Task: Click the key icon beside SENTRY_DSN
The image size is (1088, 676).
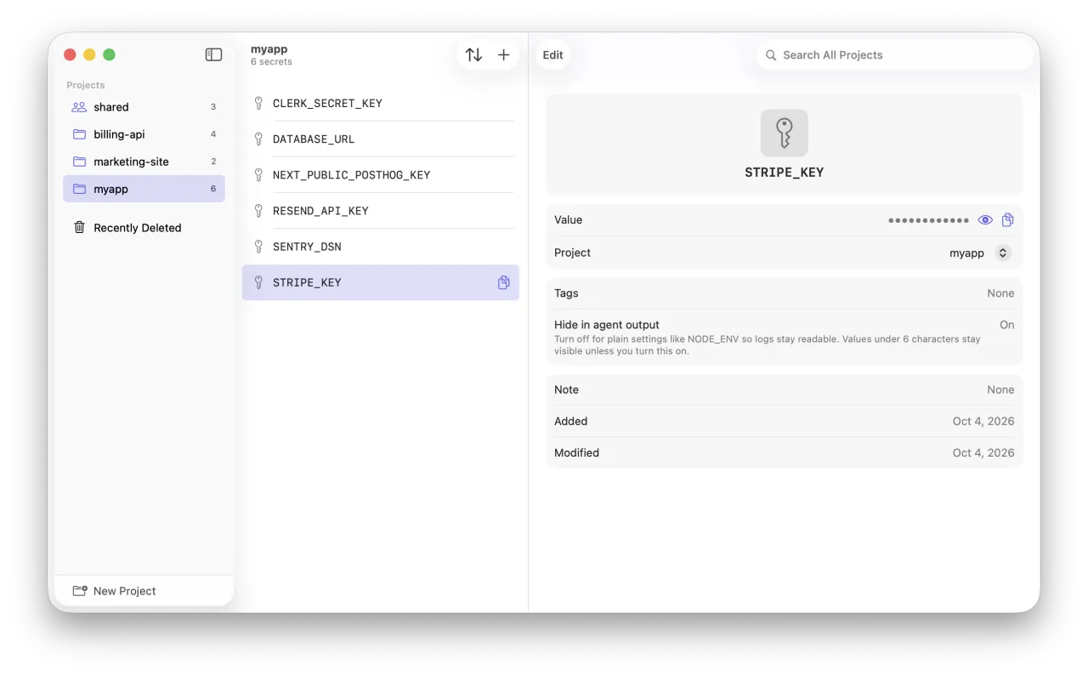Action: point(258,246)
